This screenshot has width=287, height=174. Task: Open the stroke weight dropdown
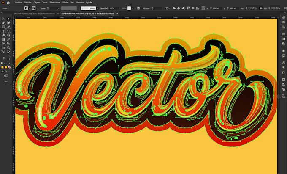tap(59, 8)
